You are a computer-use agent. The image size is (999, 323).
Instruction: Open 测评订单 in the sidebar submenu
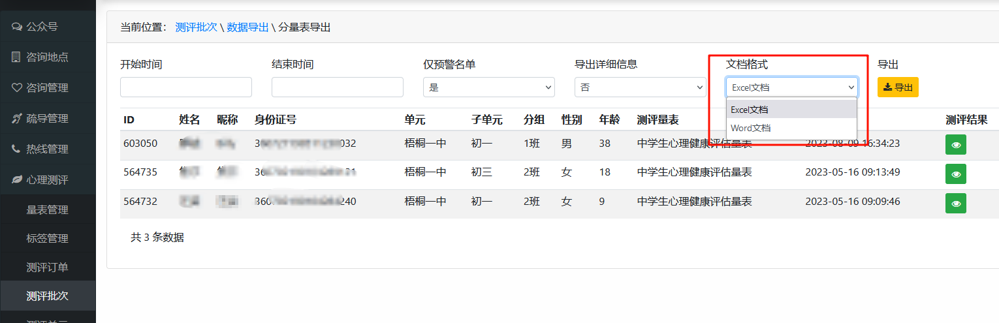47,268
